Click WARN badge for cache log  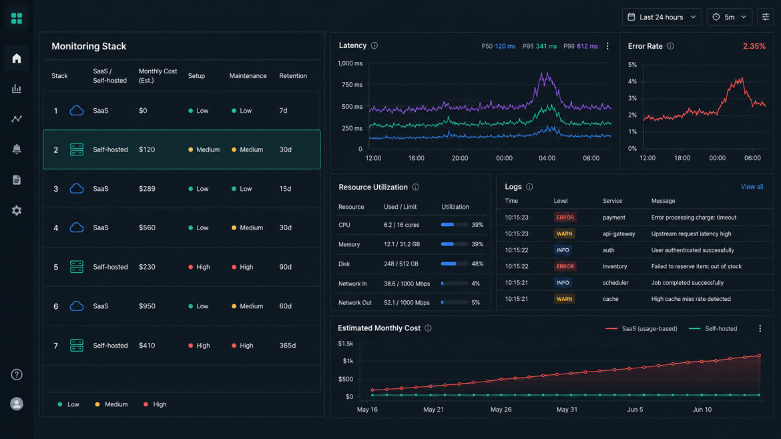[564, 299]
